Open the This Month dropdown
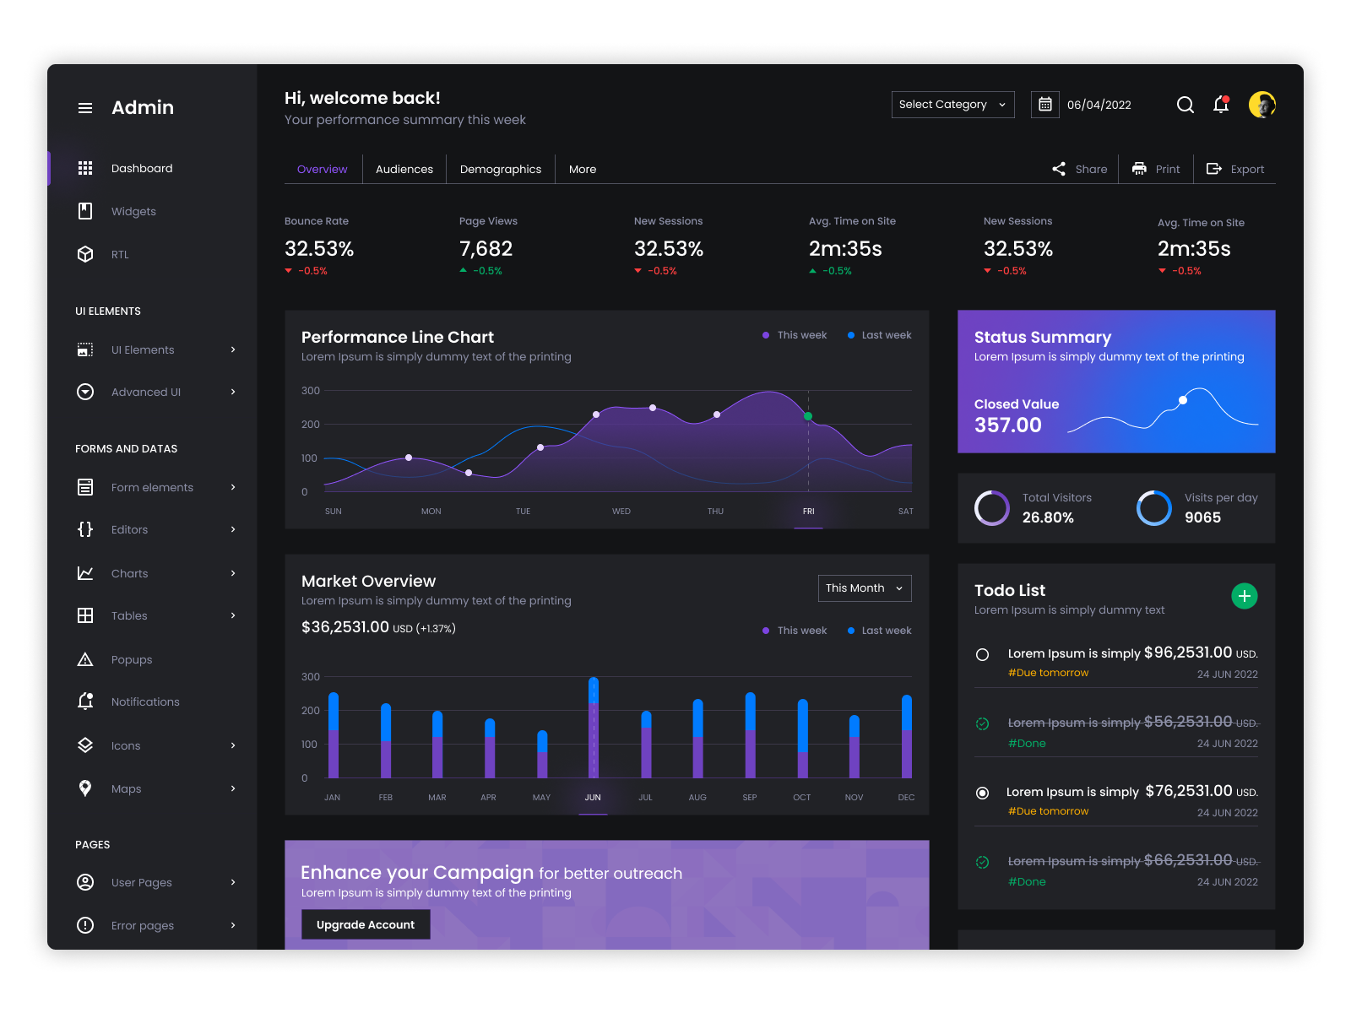1351x1013 pixels. pos(864,588)
